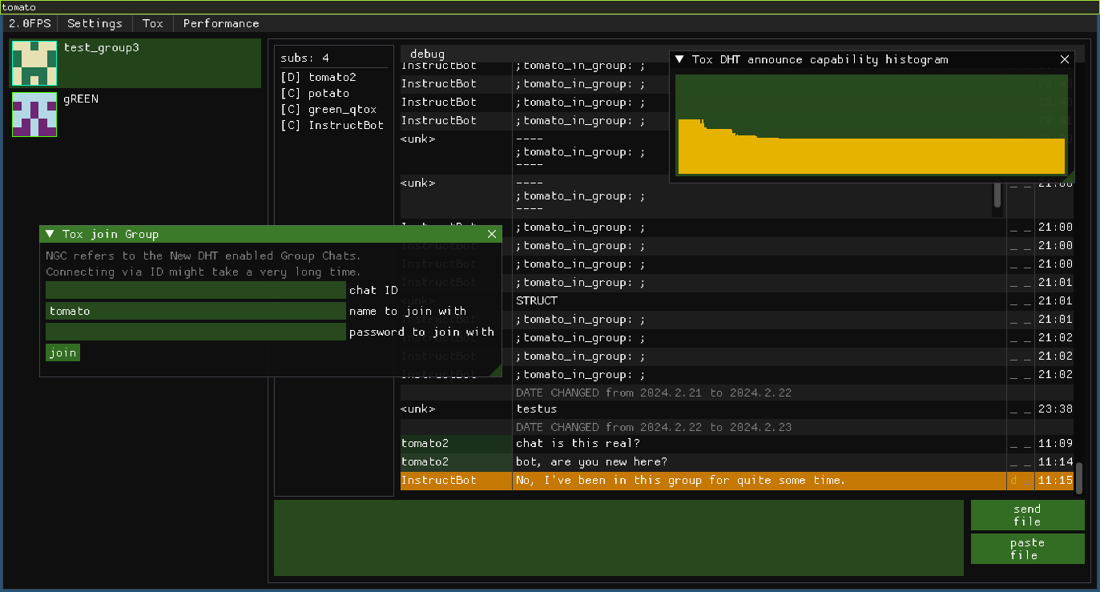The width and height of the screenshot is (1100, 592).
Task: Click the highlighted InstructBot message row
Action: 679,481
